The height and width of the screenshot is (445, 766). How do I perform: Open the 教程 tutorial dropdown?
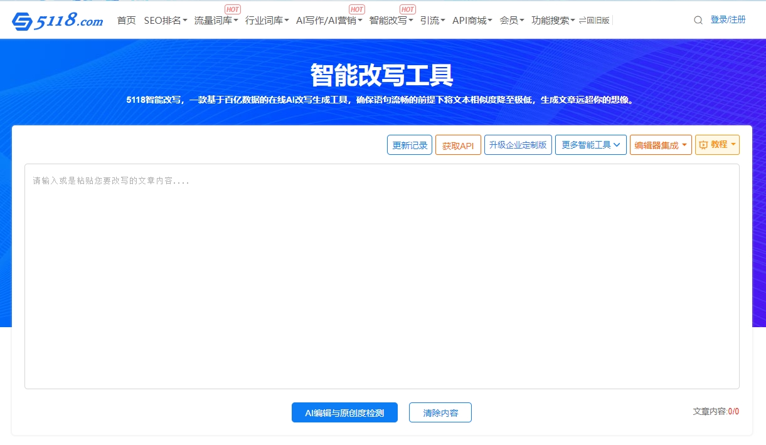point(716,145)
